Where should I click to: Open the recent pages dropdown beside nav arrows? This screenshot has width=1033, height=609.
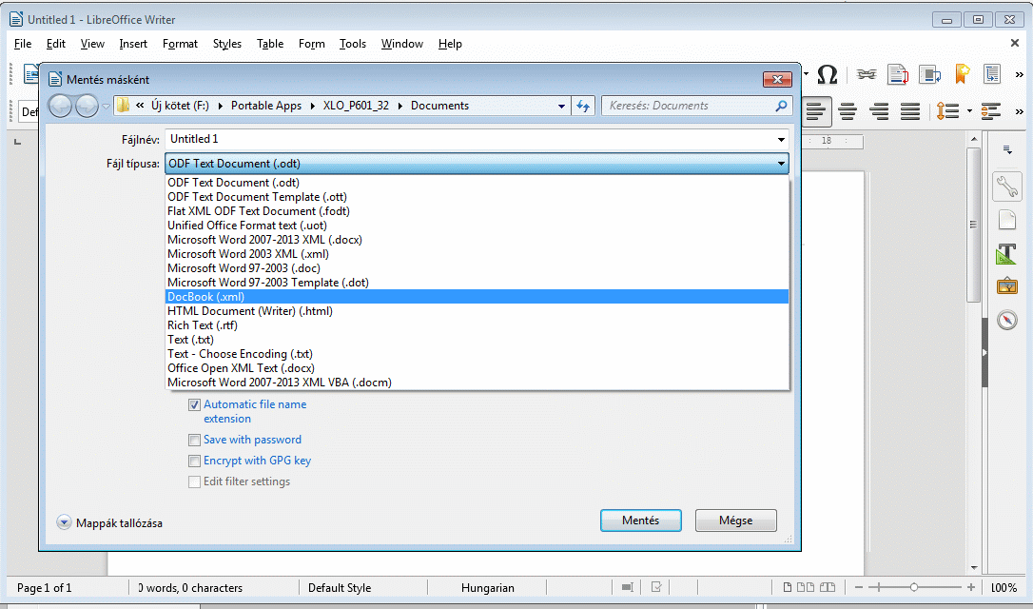pyautogui.click(x=106, y=107)
